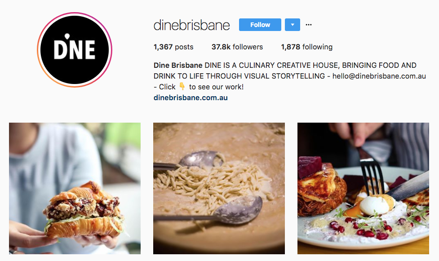Click the dinebrisbane username heading
The height and width of the screenshot is (261, 439).
pos(192,25)
